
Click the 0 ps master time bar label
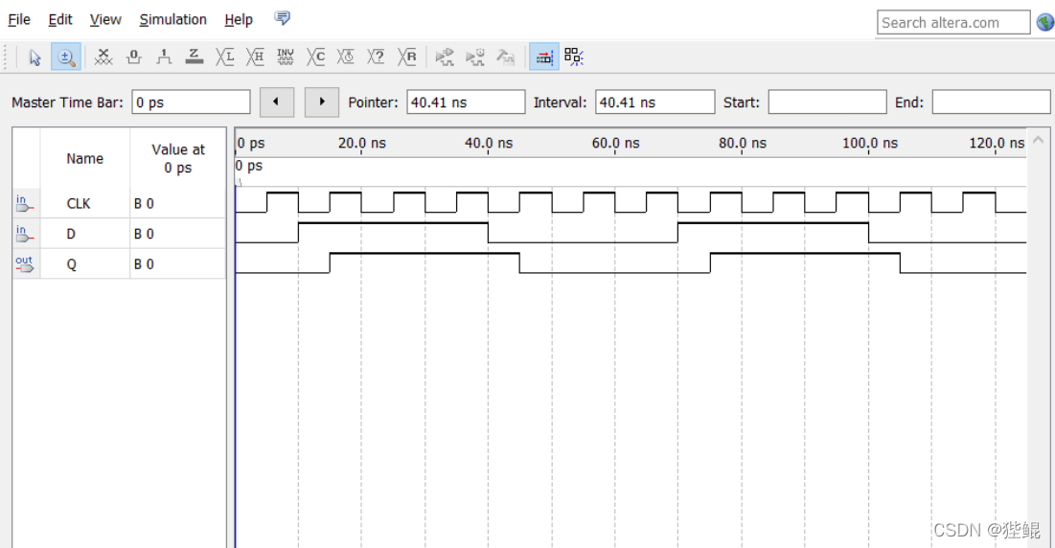[x=249, y=166]
